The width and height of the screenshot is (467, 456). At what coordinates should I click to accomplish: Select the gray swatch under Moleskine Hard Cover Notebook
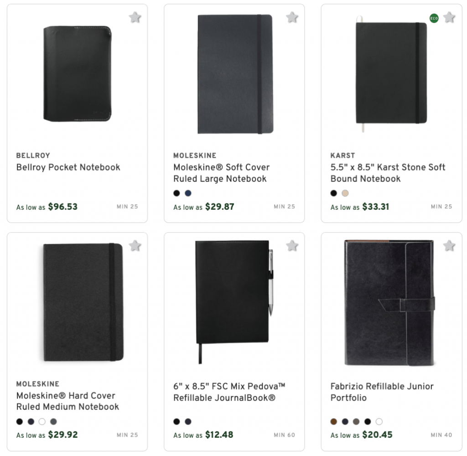[54, 422]
